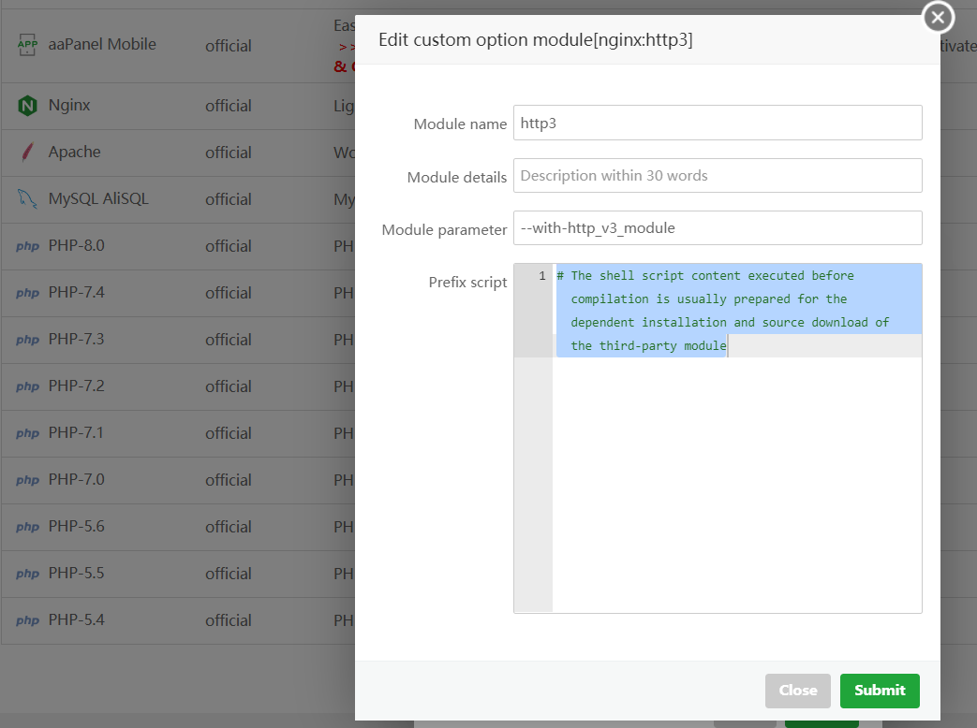
Task: Select the PHP-5.4 entry name
Action: [x=76, y=619]
